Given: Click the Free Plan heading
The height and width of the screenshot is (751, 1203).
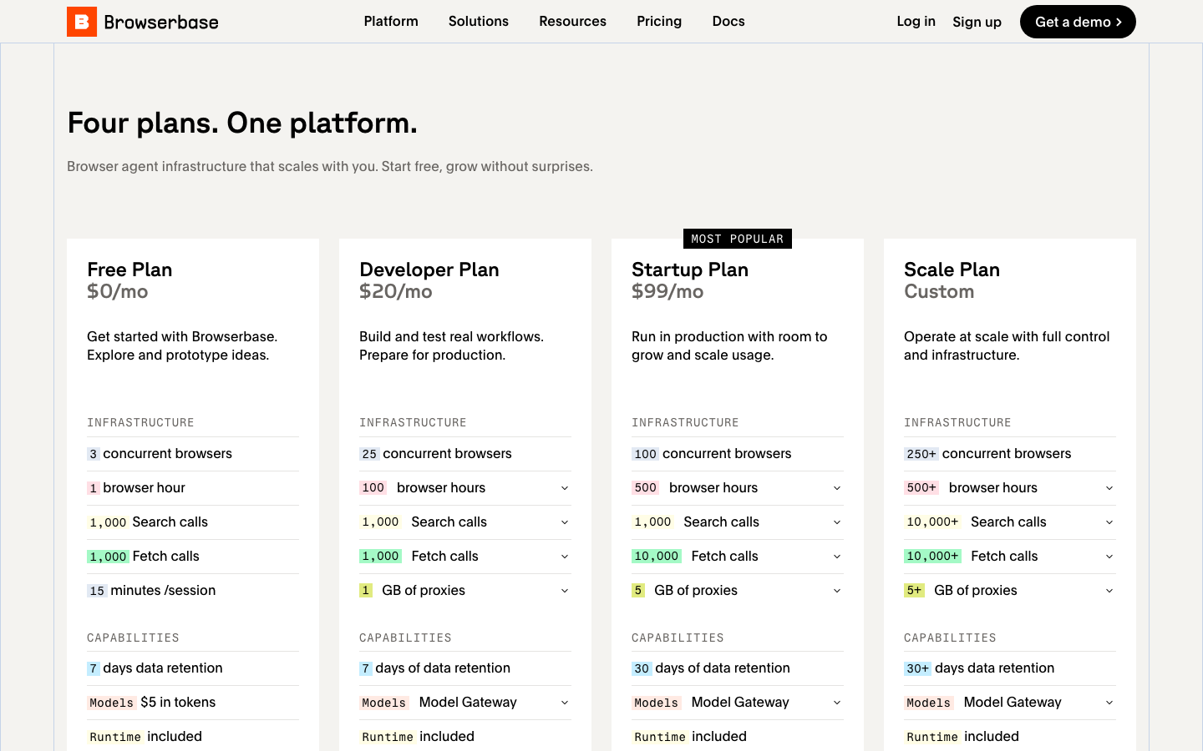Looking at the screenshot, I should (129, 270).
